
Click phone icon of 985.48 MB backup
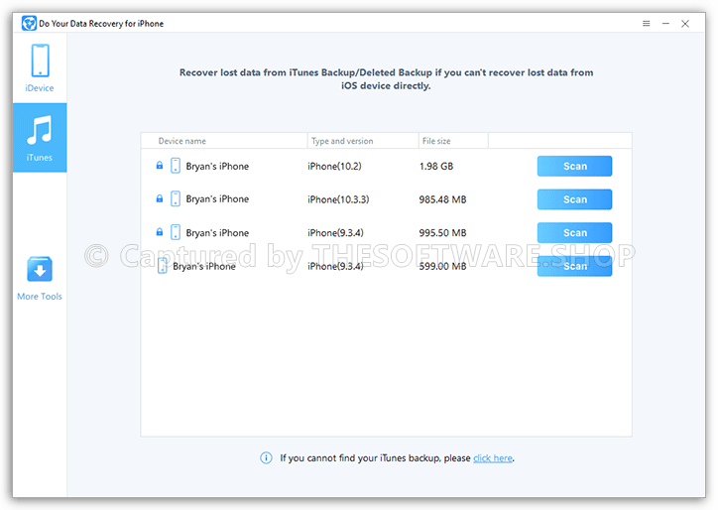click(176, 198)
